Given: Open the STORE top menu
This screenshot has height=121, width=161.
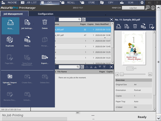Looking at the screenshot, I should click(89, 2).
